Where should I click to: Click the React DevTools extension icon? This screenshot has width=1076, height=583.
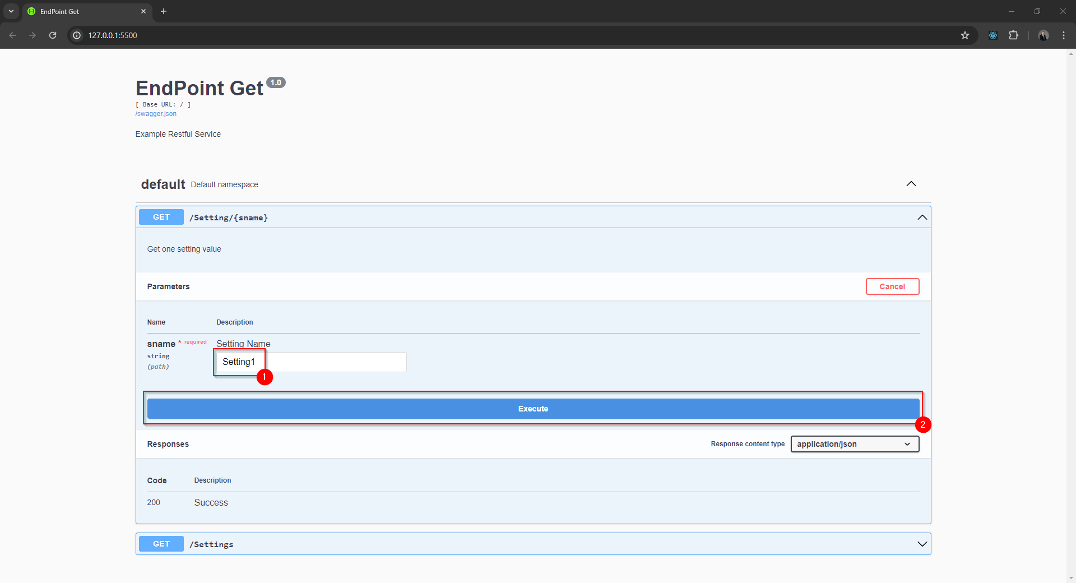click(x=992, y=35)
